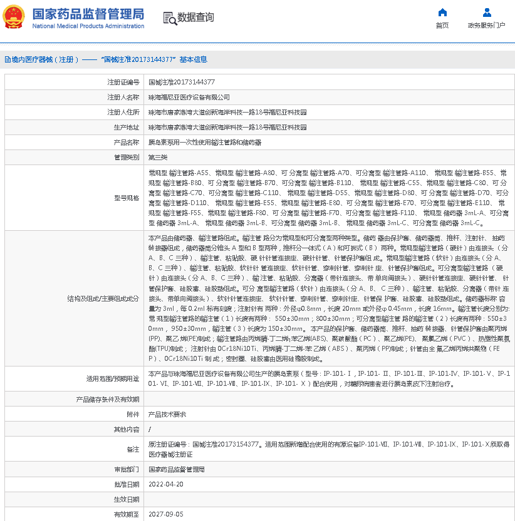Click the 产品名称 label cell

click(x=74, y=142)
